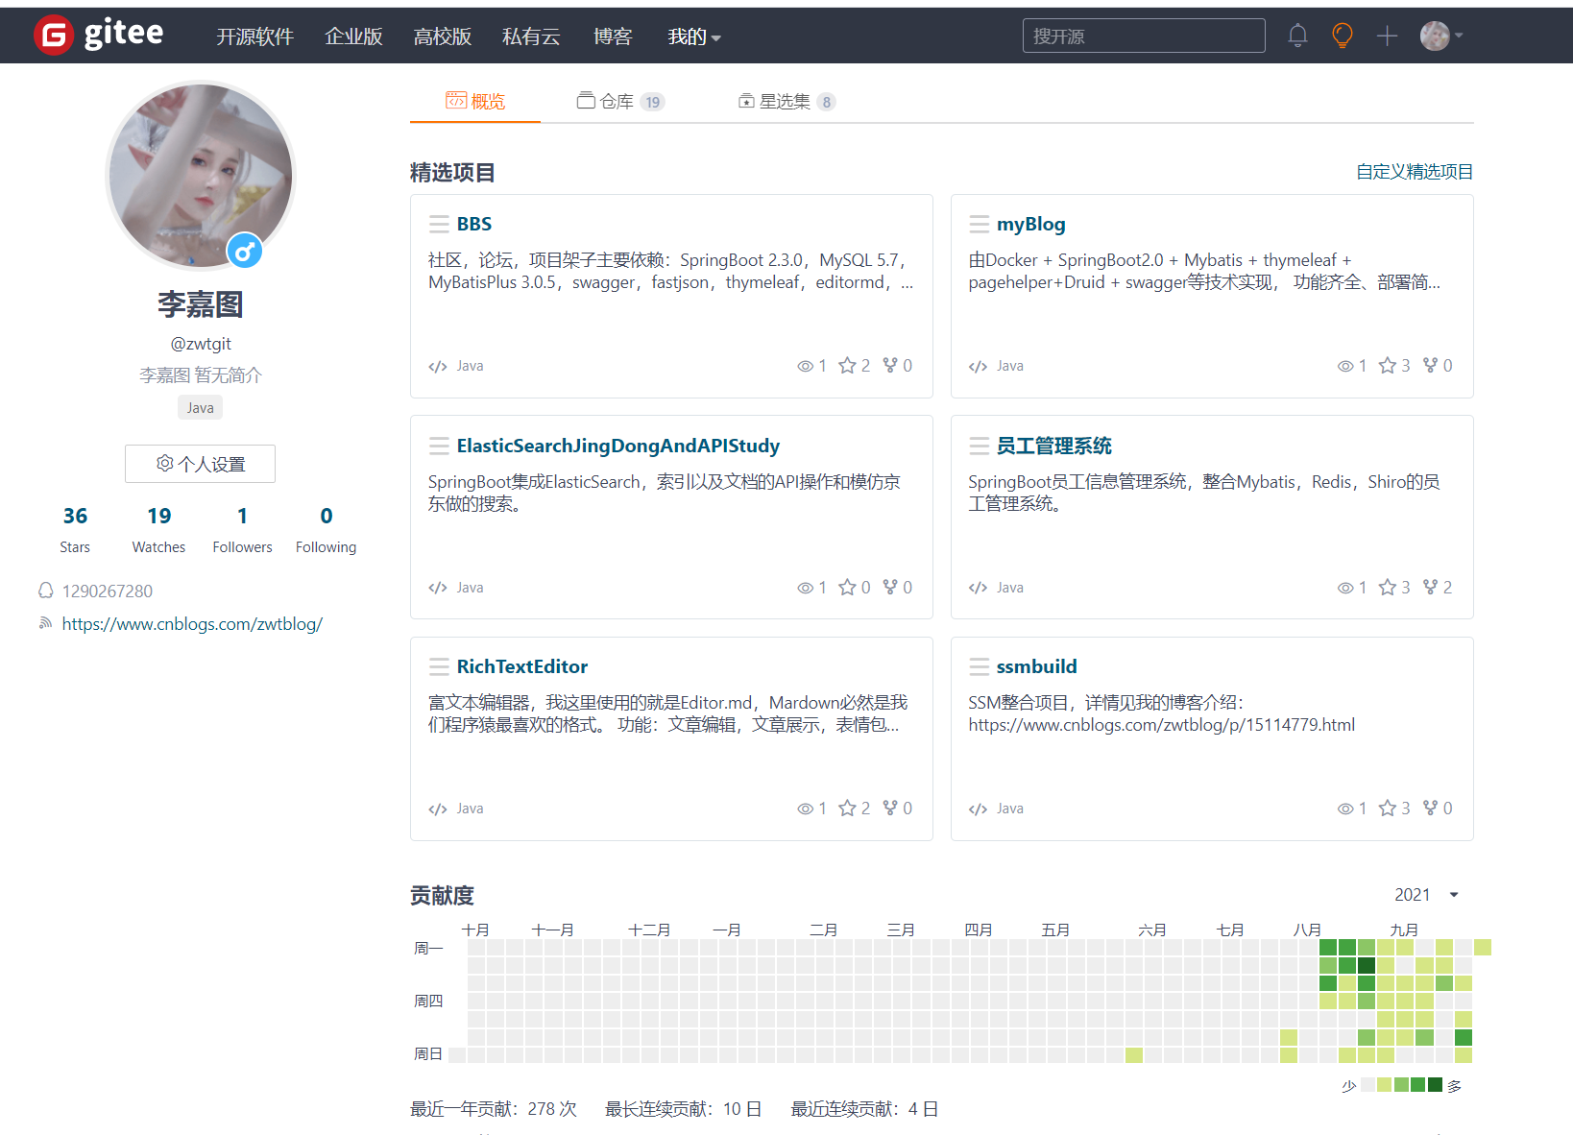The width and height of the screenshot is (1573, 1135).
Task: Click the 个人设置 button
Action: (x=200, y=464)
